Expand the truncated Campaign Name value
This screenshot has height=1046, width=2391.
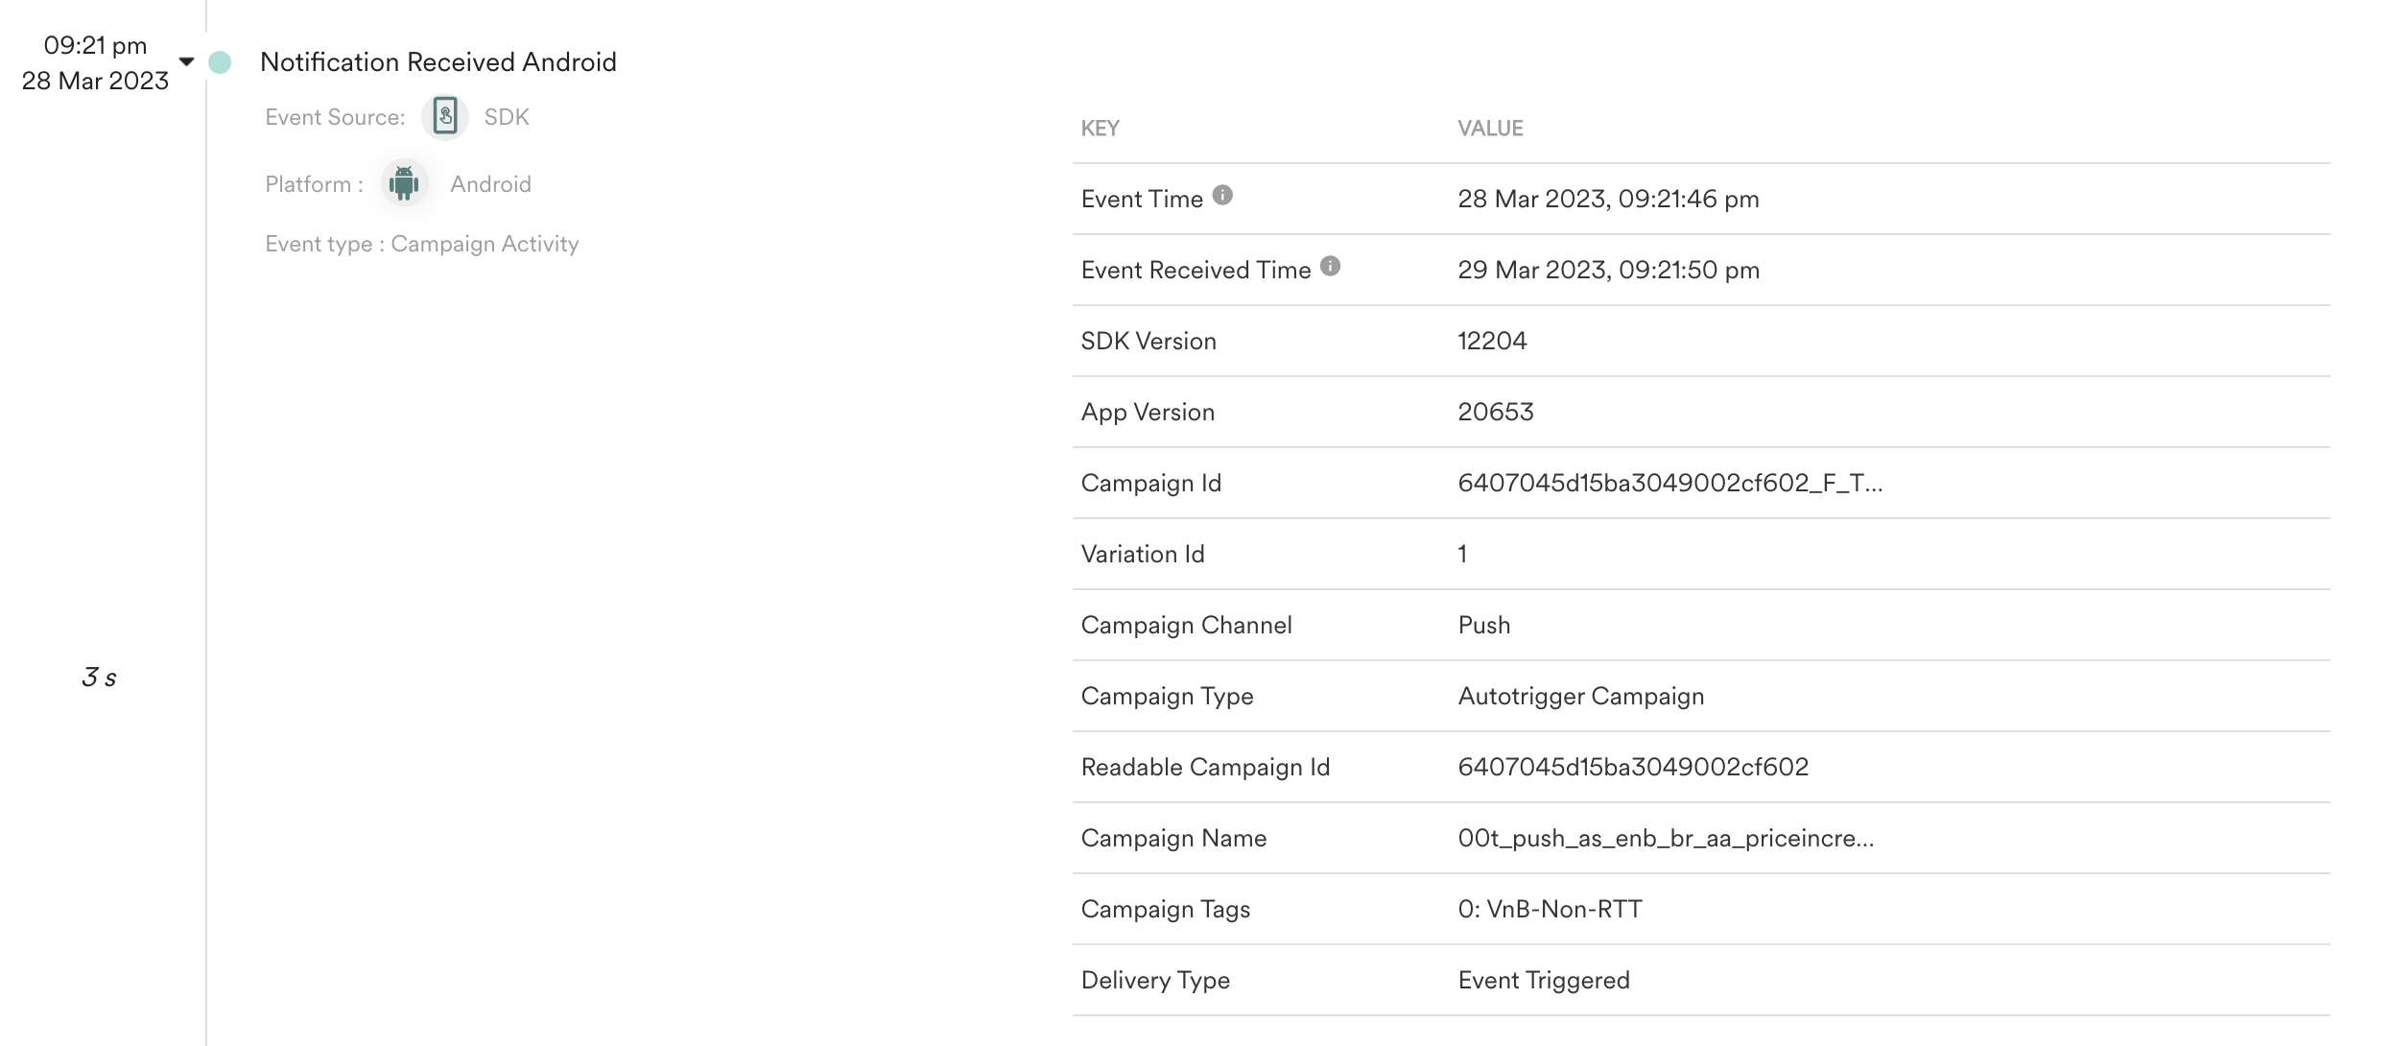(1665, 838)
